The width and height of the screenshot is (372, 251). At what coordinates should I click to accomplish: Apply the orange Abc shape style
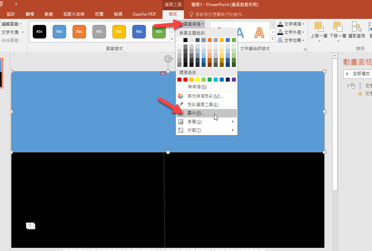tap(79, 32)
